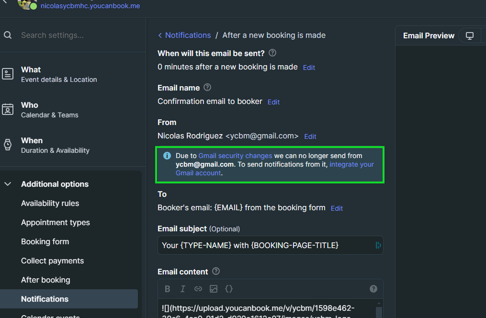Click the Bold formatting icon in editor
Image resolution: width=486 pixels, height=318 pixels.
168,289
